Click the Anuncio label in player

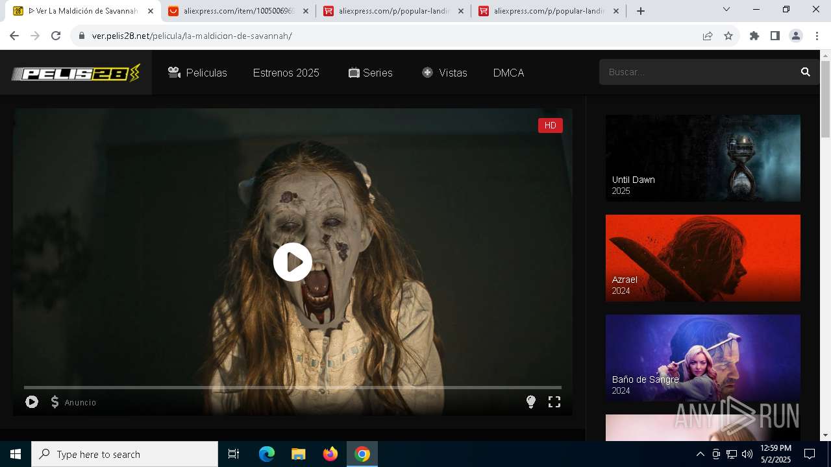[81, 403]
